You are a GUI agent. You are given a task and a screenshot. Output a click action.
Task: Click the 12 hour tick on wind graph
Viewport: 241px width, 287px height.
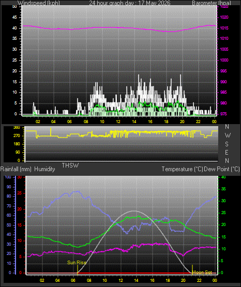click(x=118, y=122)
